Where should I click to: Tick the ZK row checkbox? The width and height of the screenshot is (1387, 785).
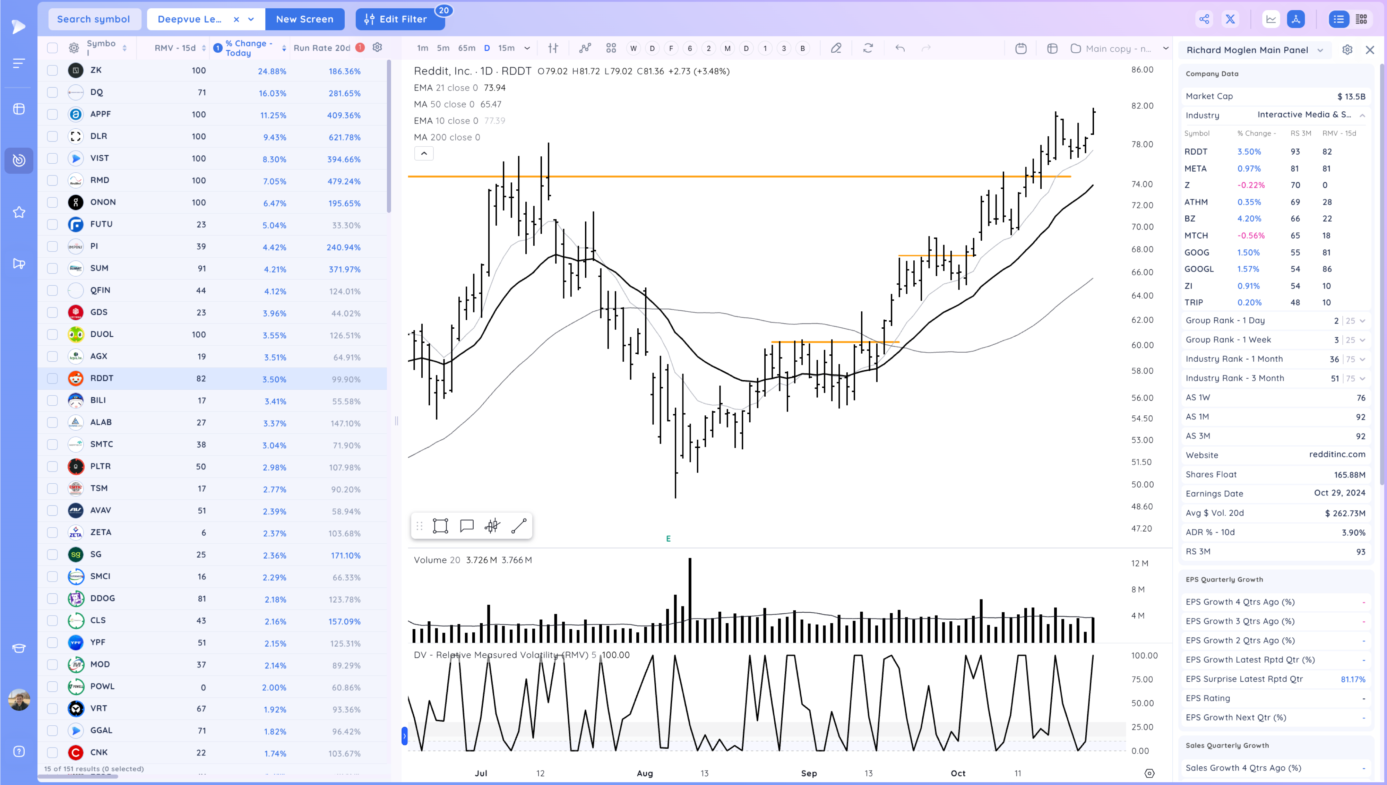tap(52, 70)
